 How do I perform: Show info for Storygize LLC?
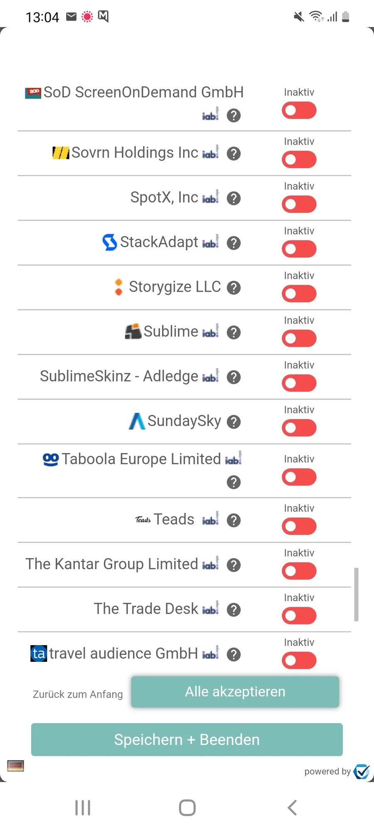tap(234, 287)
